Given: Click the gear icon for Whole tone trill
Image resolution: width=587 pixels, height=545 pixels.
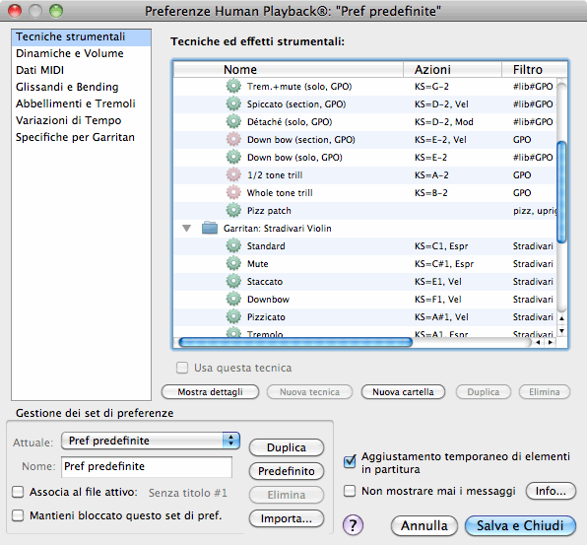Looking at the screenshot, I should [x=233, y=192].
